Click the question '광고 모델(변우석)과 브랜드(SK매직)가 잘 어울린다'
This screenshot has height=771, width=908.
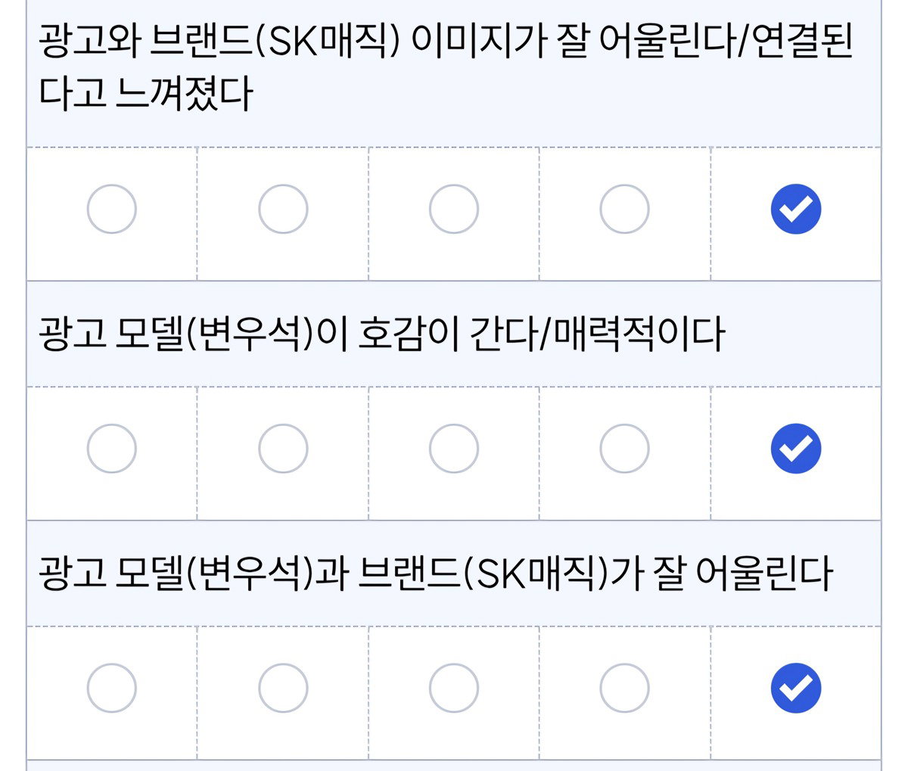pos(436,574)
